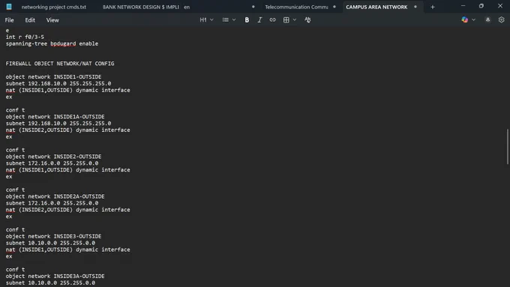510x287 pixels.
Task: Click the heading FIREWALL OBJECT NETWORK/NAT CONFIG
Action: pyautogui.click(x=60, y=64)
